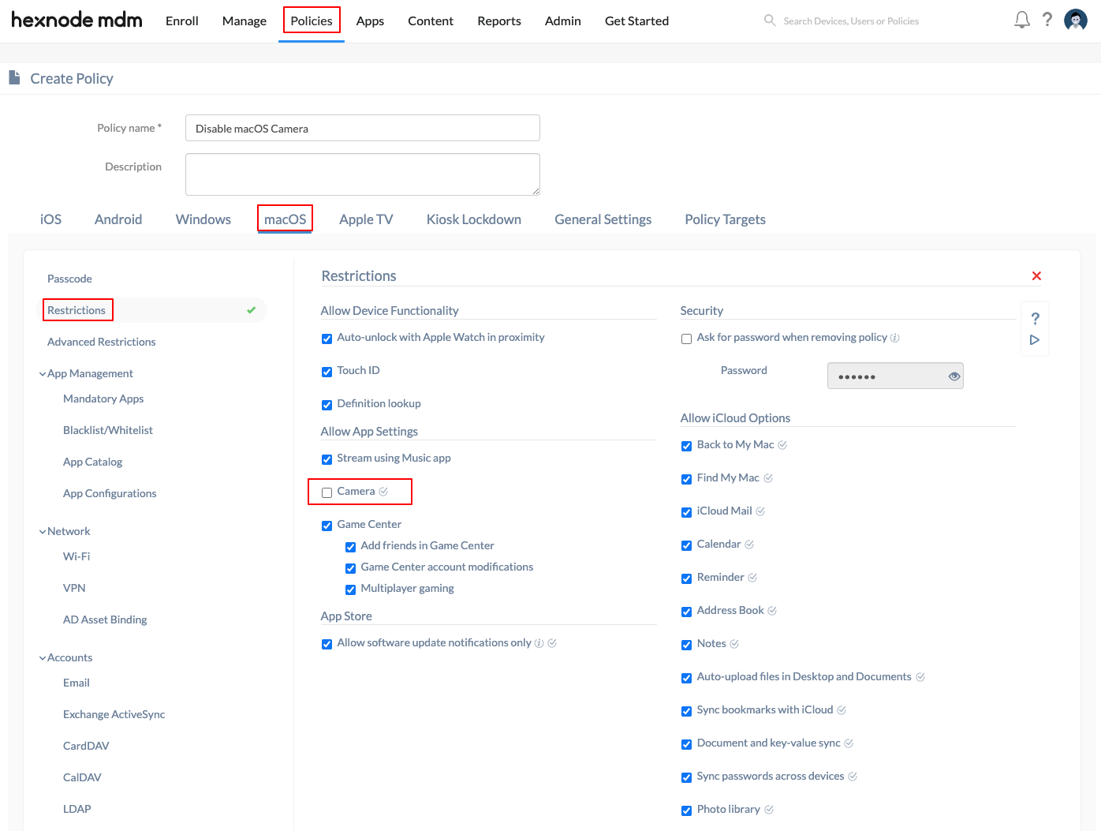Click badge icon next to Sync passwords across devices
Image resolution: width=1101 pixels, height=831 pixels.
pos(853,777)
